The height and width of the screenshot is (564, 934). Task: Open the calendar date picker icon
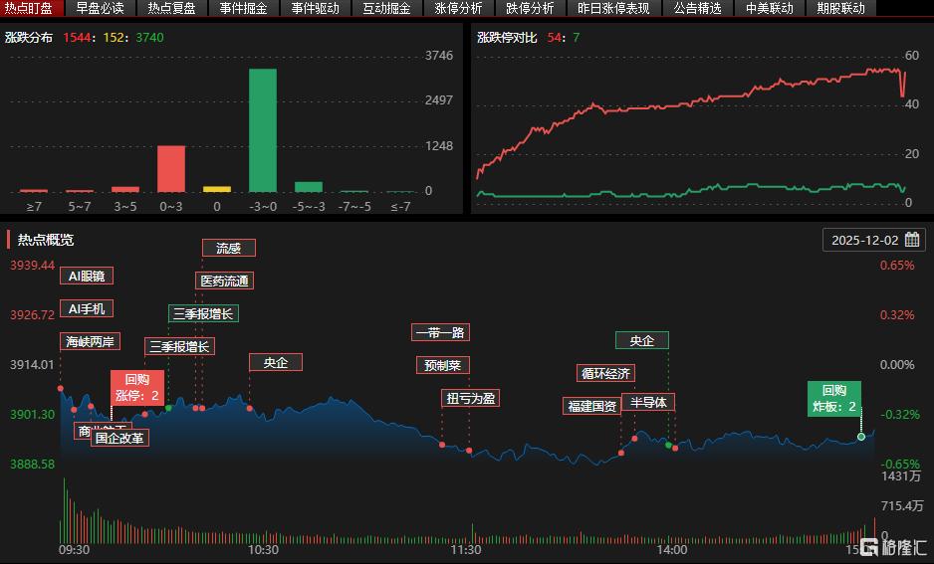coord(911,240)
